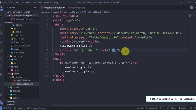Expand the routes folder
Viewport: 196px width, 110px height.
coord(16,88)
